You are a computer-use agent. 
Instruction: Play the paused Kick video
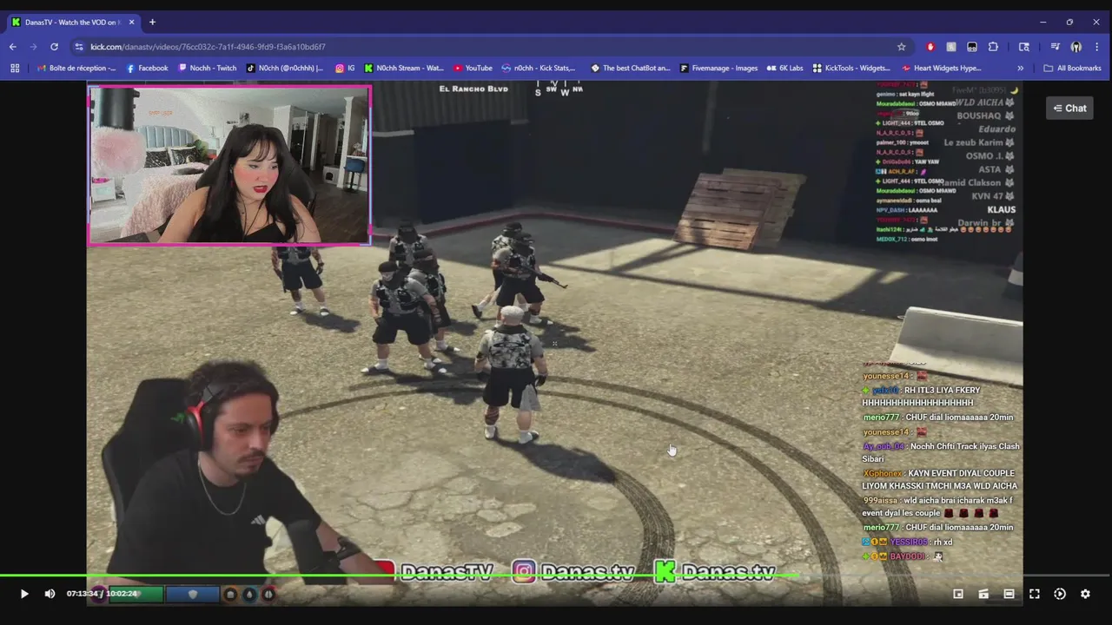(x=24, y=594)
